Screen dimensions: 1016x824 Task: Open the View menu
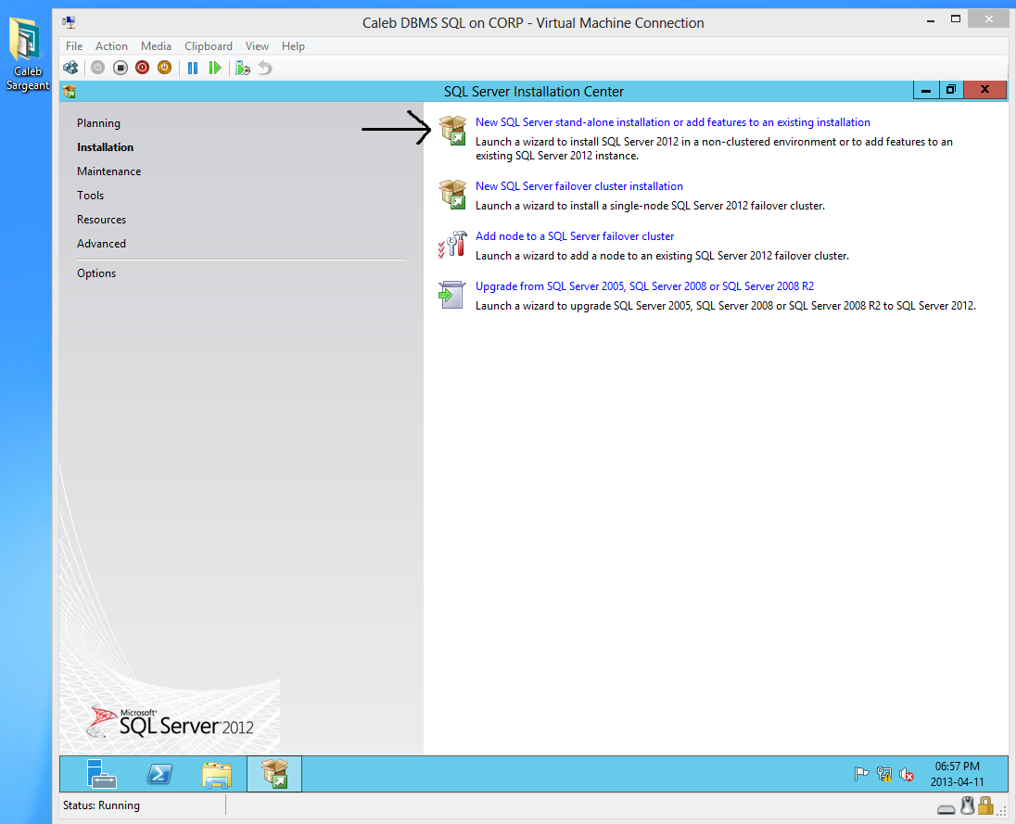(x=257, y=46)
